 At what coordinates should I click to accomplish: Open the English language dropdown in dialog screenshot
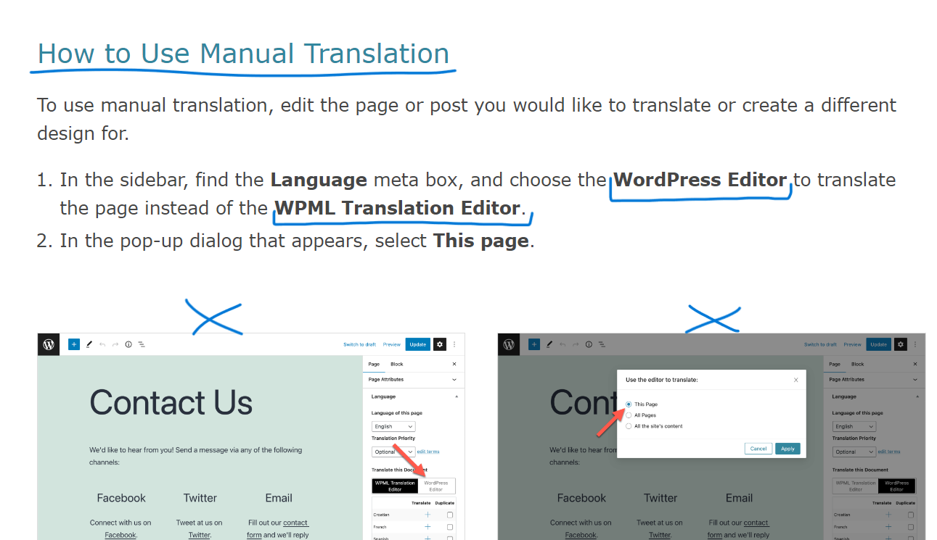pyautogui.click(x=854, y=427)
